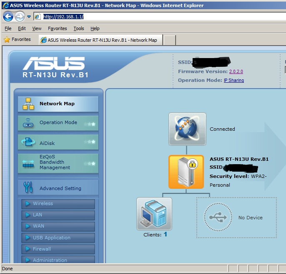Click the EzQoS bandwidth icon

coord(28,164)
